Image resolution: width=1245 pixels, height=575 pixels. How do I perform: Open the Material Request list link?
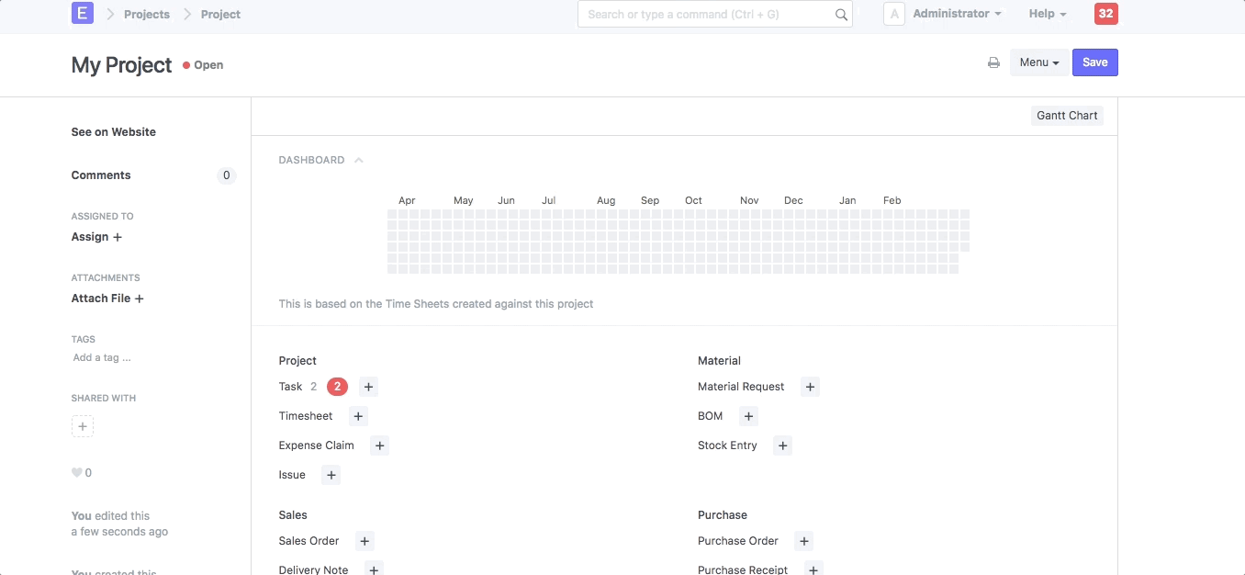coord(741,387)
